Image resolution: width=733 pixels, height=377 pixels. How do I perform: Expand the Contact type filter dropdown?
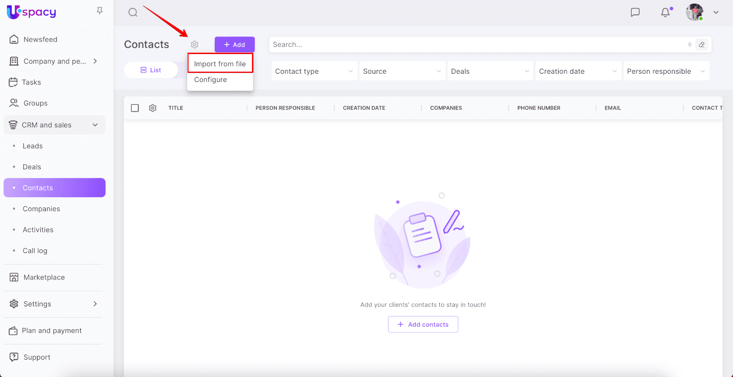tap(314, 71)
